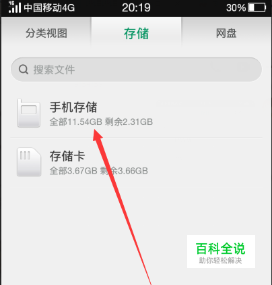Tap 全部3.67GB 剩余3.66GB card info
The image size is (272, 285).
click(x=98, y=171)
